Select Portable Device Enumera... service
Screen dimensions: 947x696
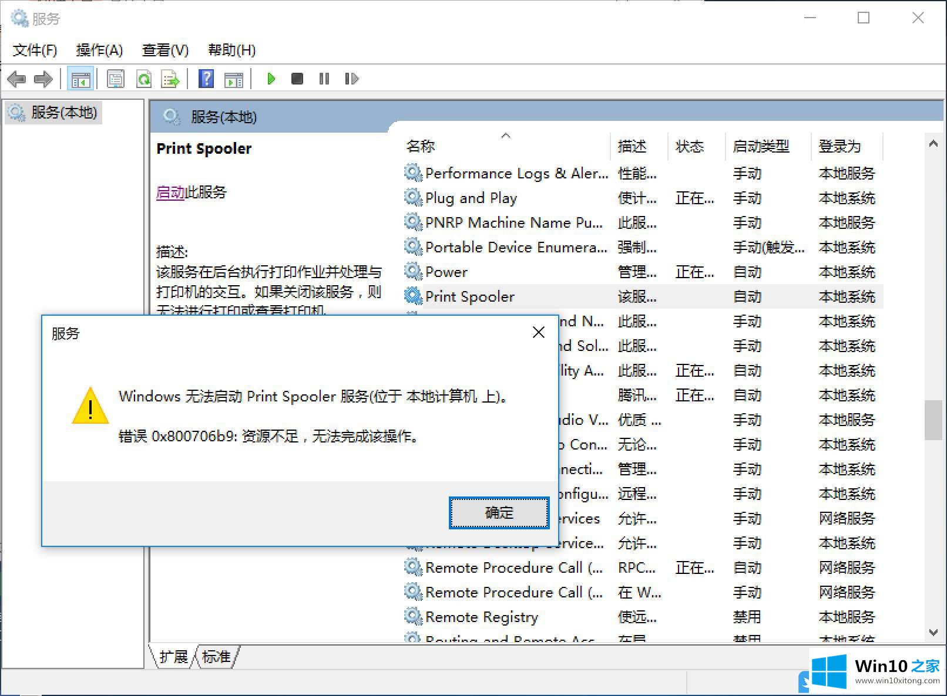516,247
